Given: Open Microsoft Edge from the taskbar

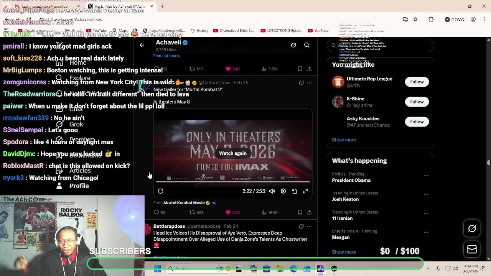Looking at the screenshot, I should coord(293,269).
